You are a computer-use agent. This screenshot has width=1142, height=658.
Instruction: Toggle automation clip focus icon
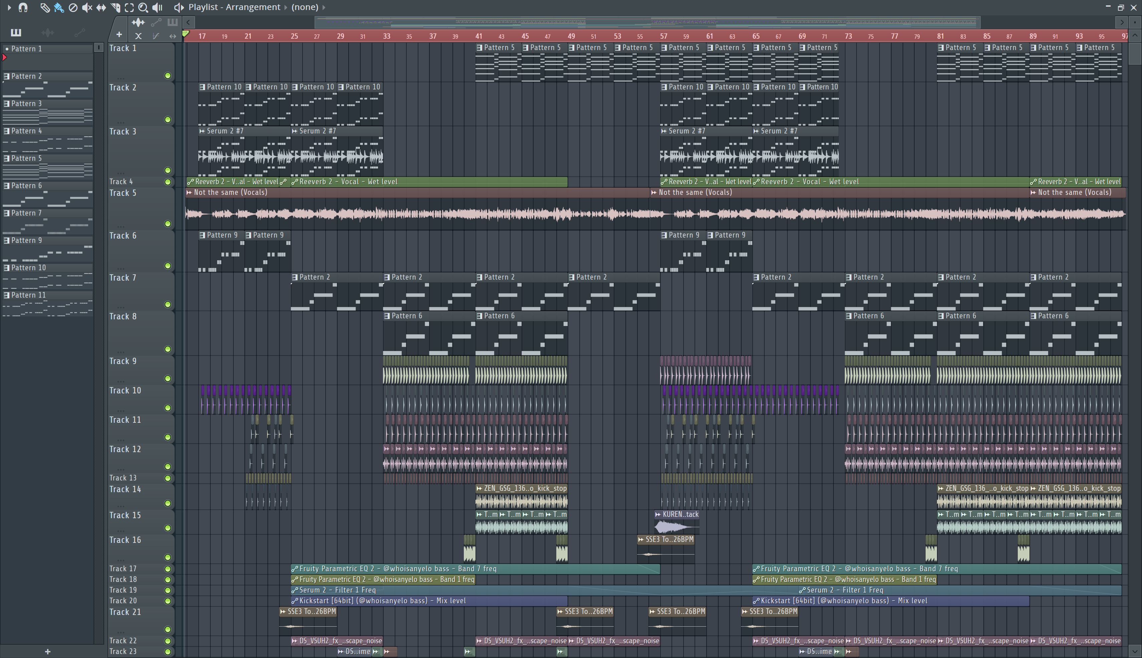[156, 22]
